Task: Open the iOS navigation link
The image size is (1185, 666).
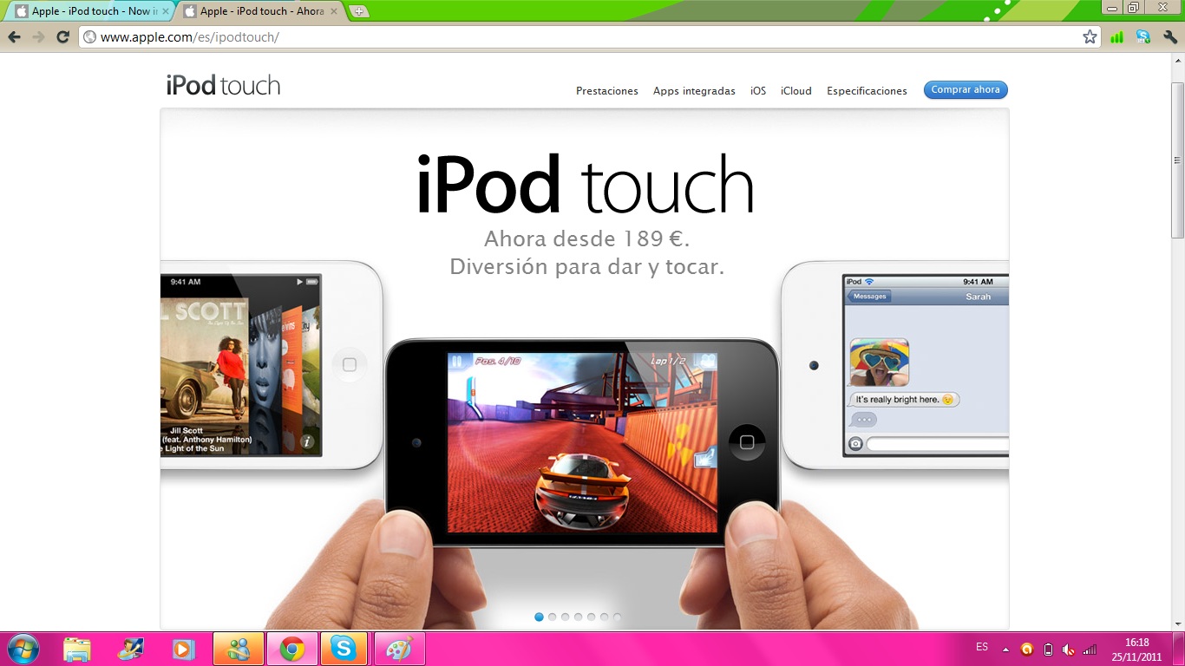Action: 758,90
